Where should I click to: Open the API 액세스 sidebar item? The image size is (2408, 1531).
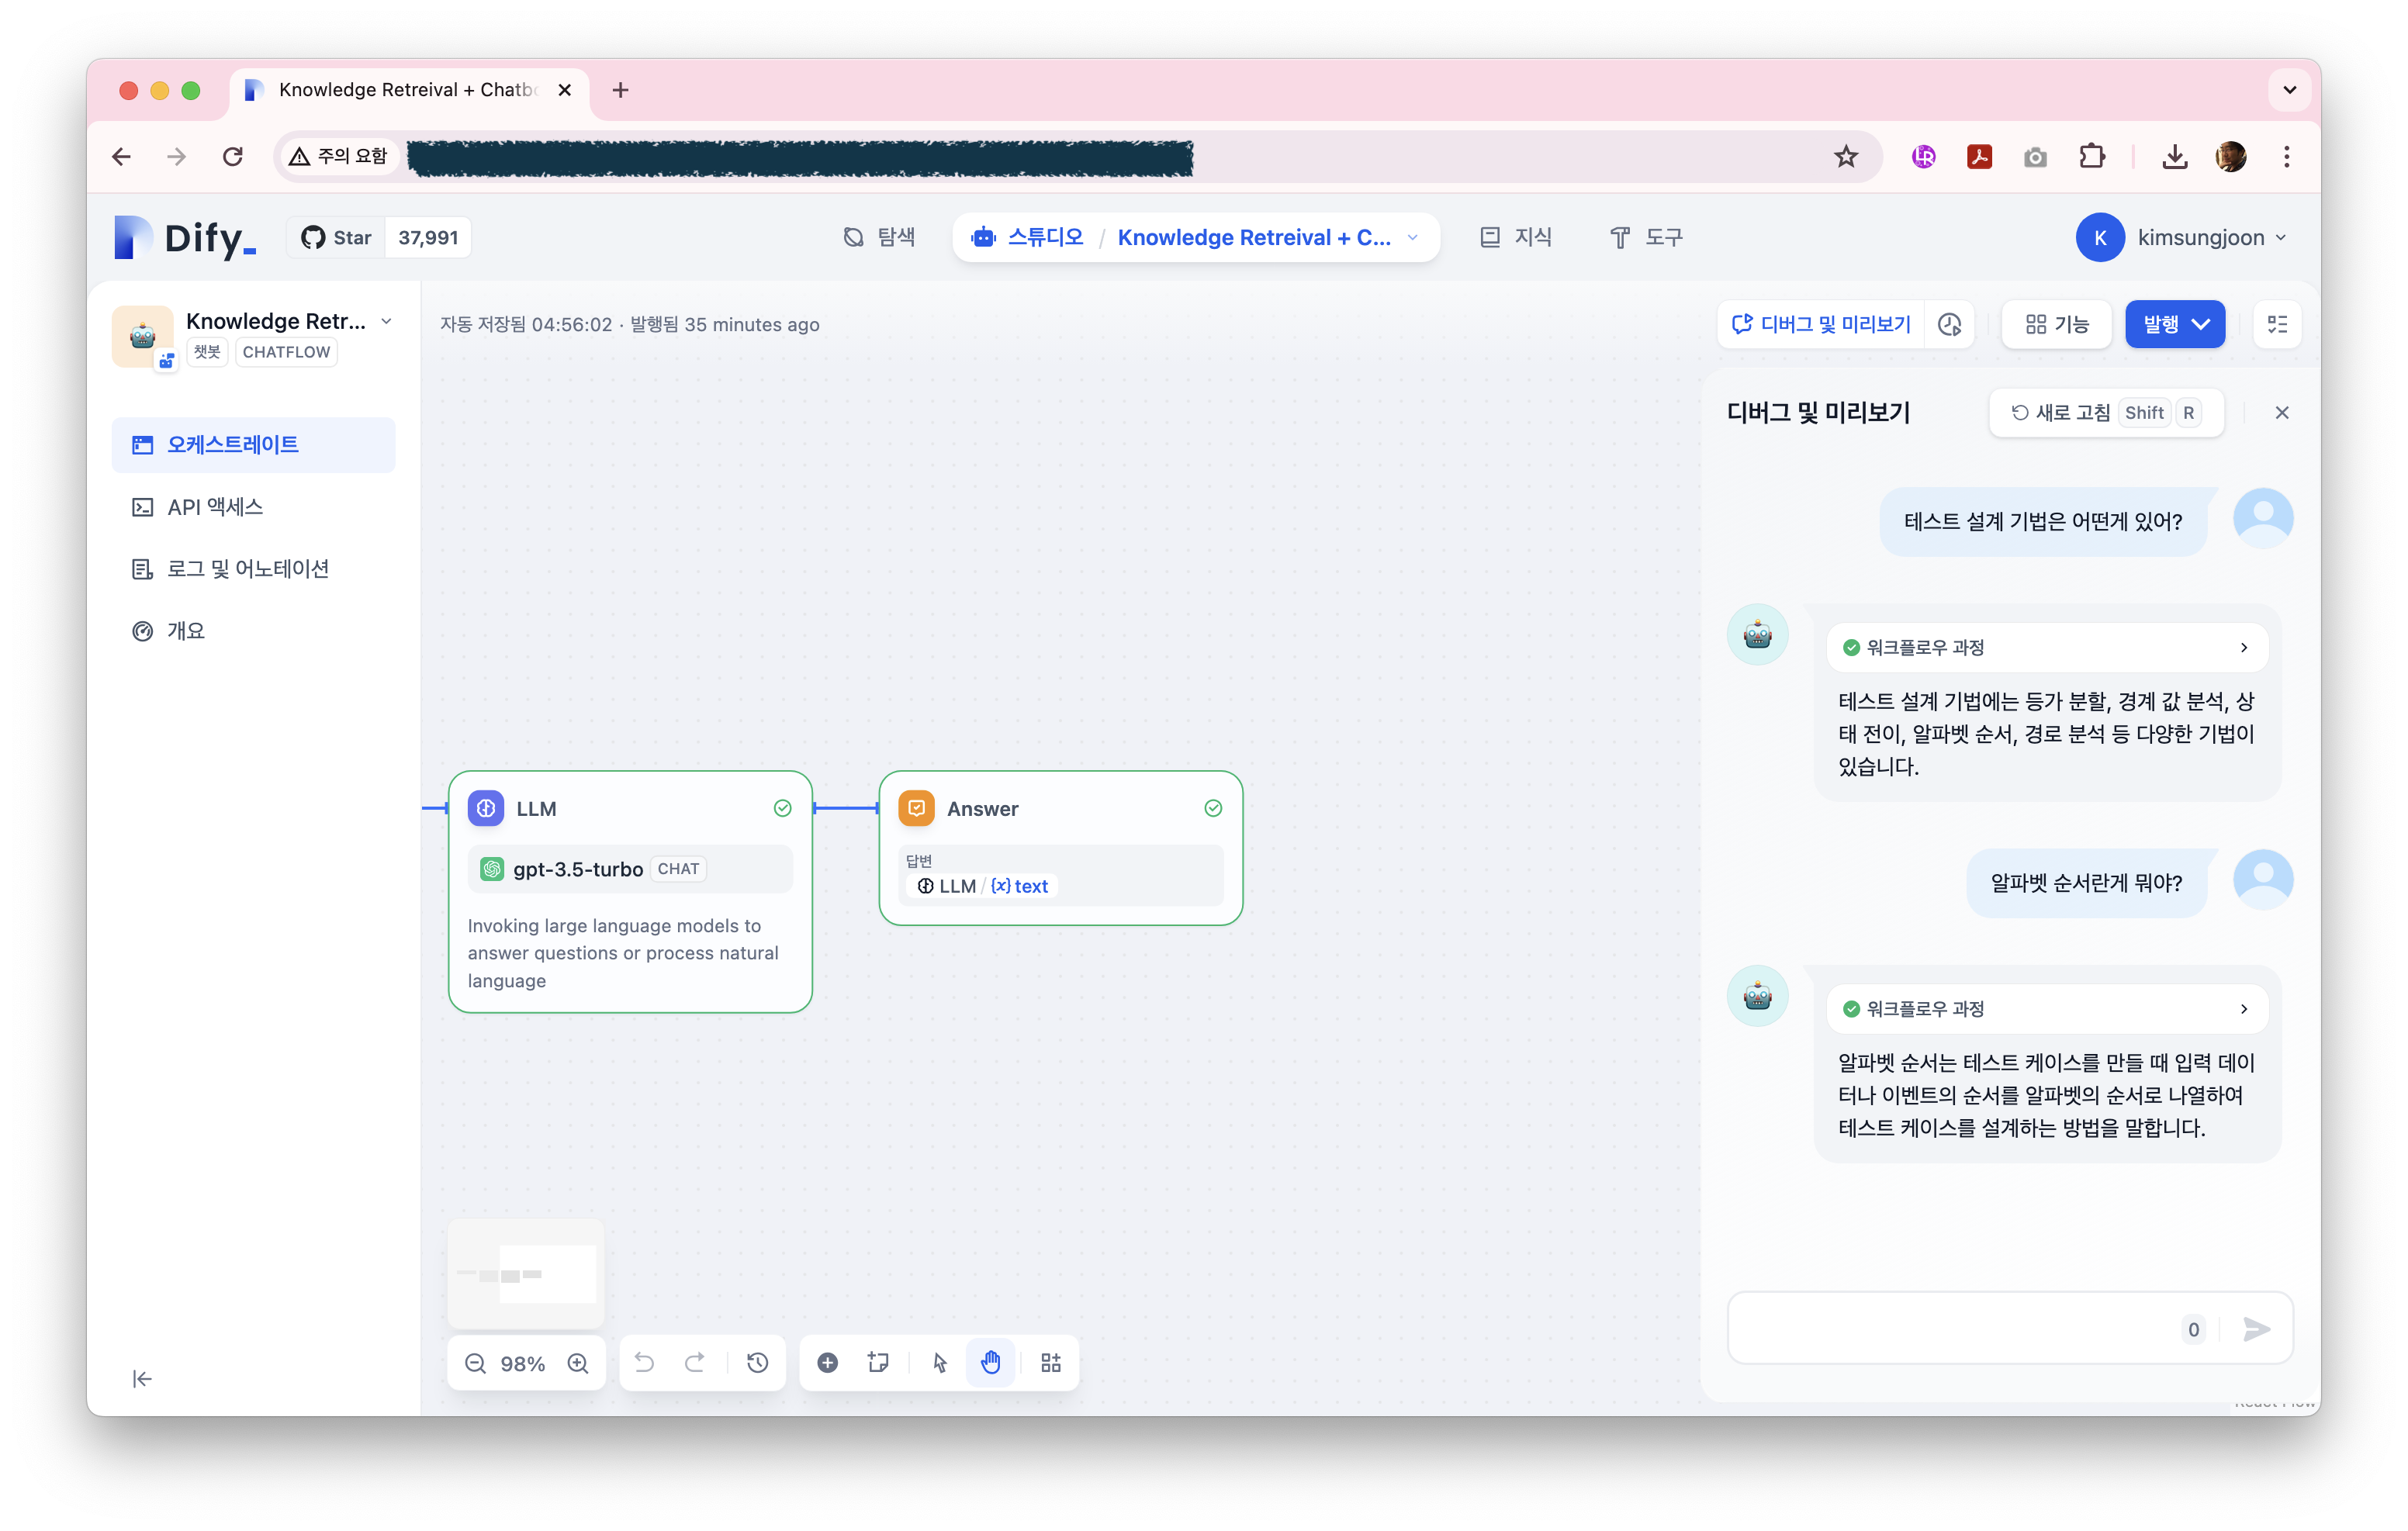click(214, 507)
